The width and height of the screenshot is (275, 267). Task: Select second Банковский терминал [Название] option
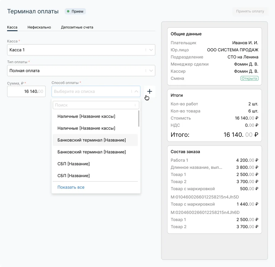click(95, 152)
